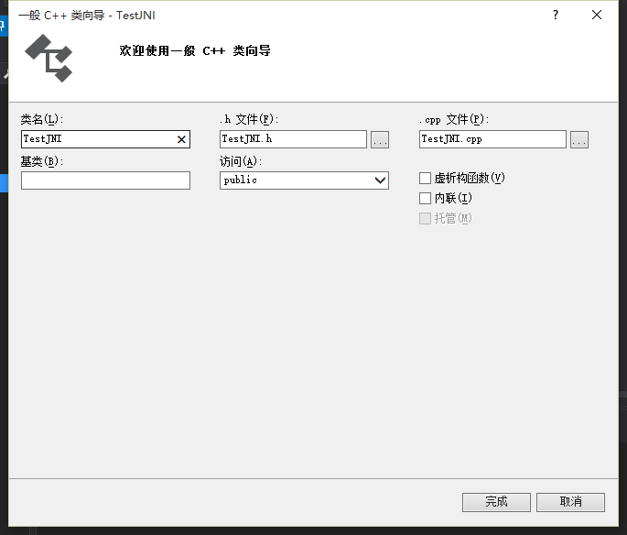Select the TestJNI.h header file text box

pyautogui.click(x=293, y=139)
